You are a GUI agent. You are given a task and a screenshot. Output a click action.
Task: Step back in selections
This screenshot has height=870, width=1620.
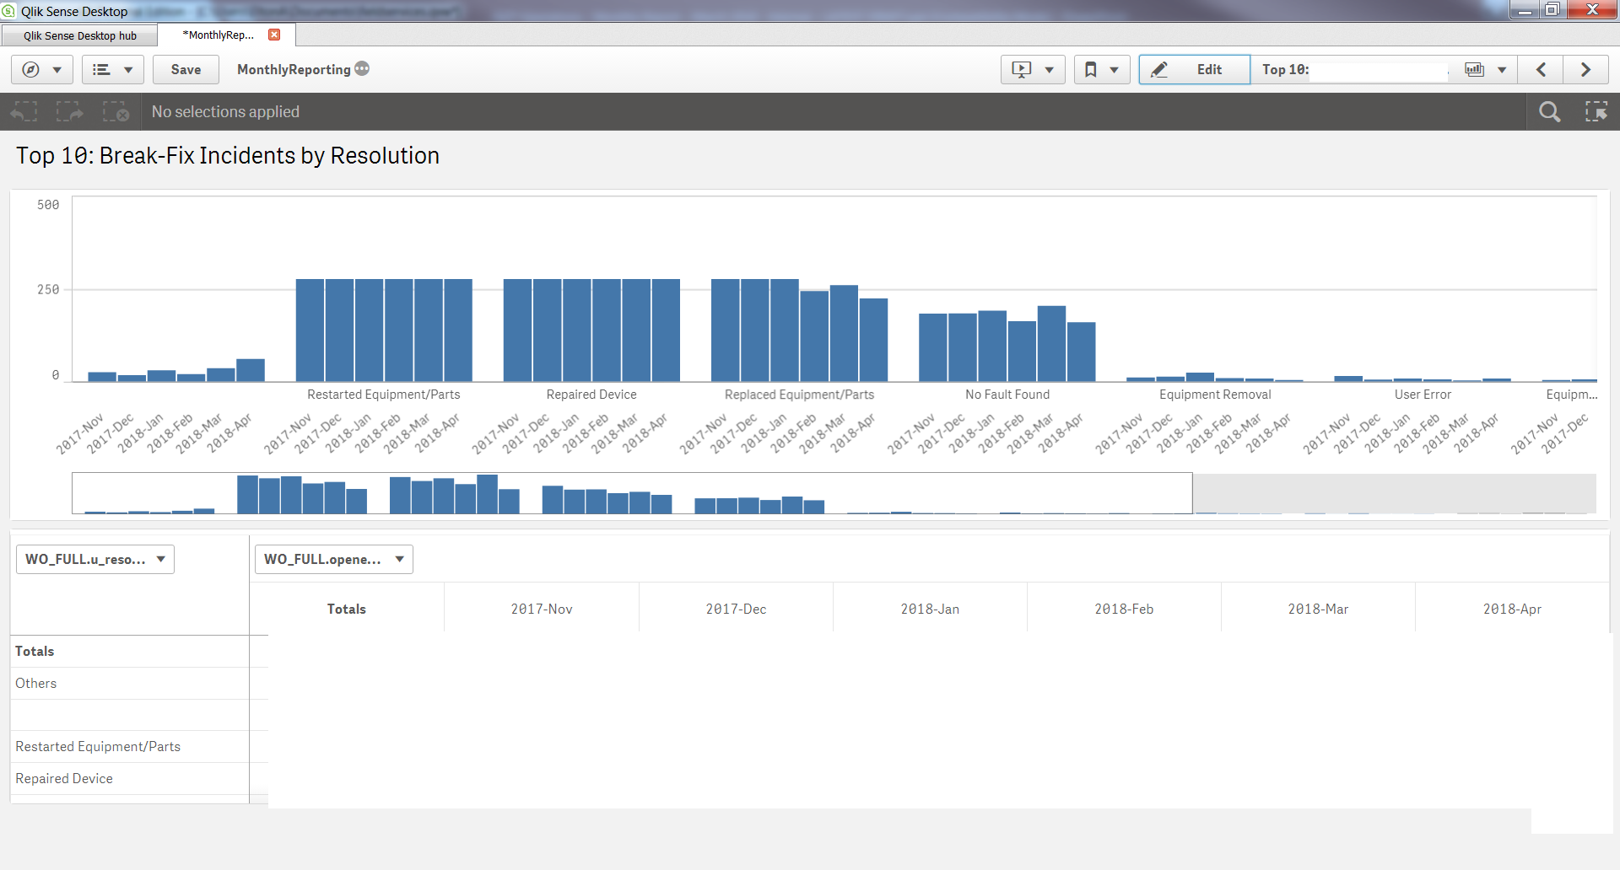tap(24, 112)
